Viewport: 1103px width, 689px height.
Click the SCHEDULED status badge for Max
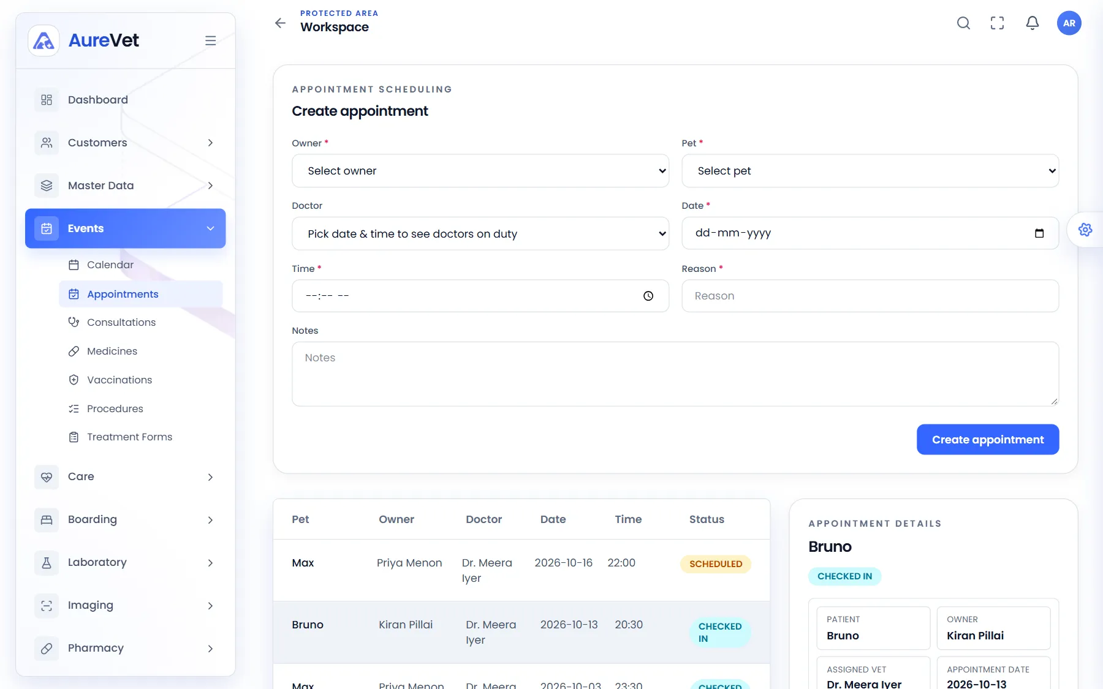716,564
